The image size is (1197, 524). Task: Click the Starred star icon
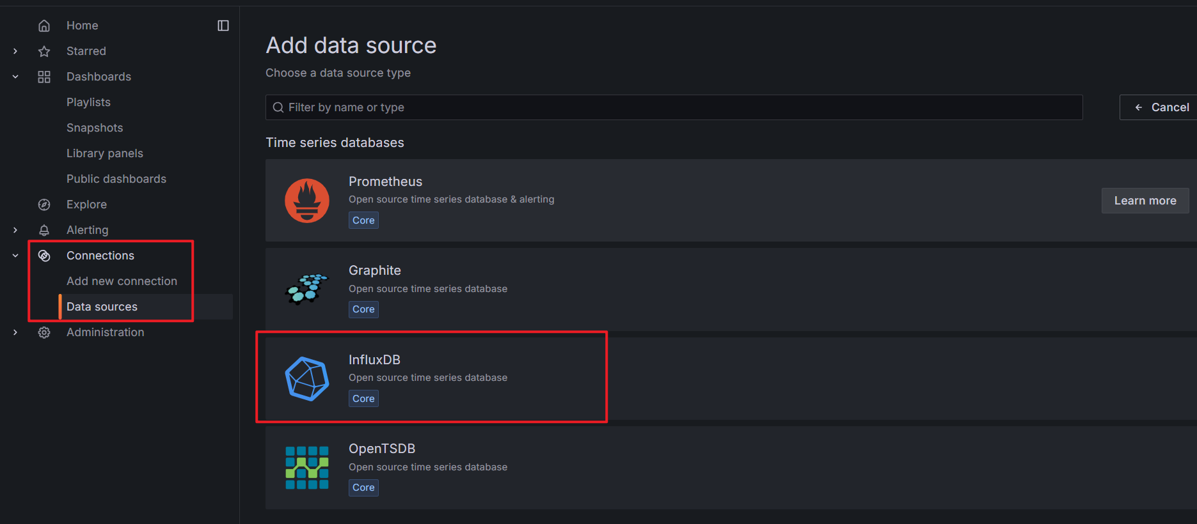[44, 51]
